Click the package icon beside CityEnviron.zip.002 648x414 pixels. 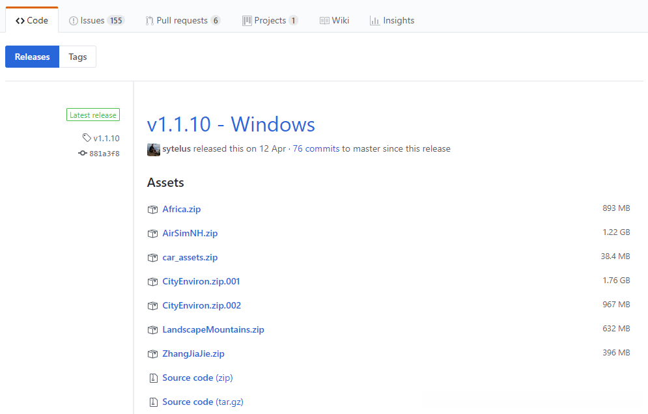point(152,306)
